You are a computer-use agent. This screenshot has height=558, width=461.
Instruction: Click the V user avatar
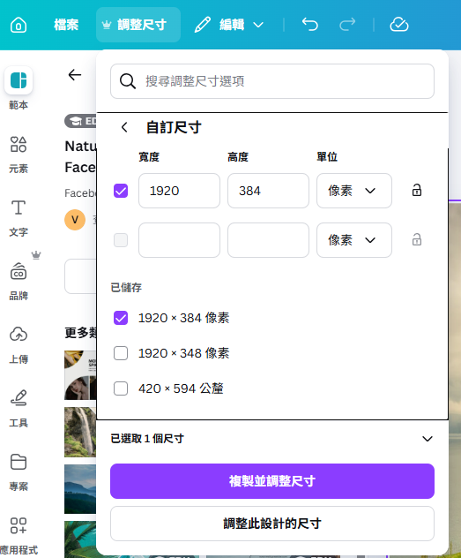(x=75, y=220)
